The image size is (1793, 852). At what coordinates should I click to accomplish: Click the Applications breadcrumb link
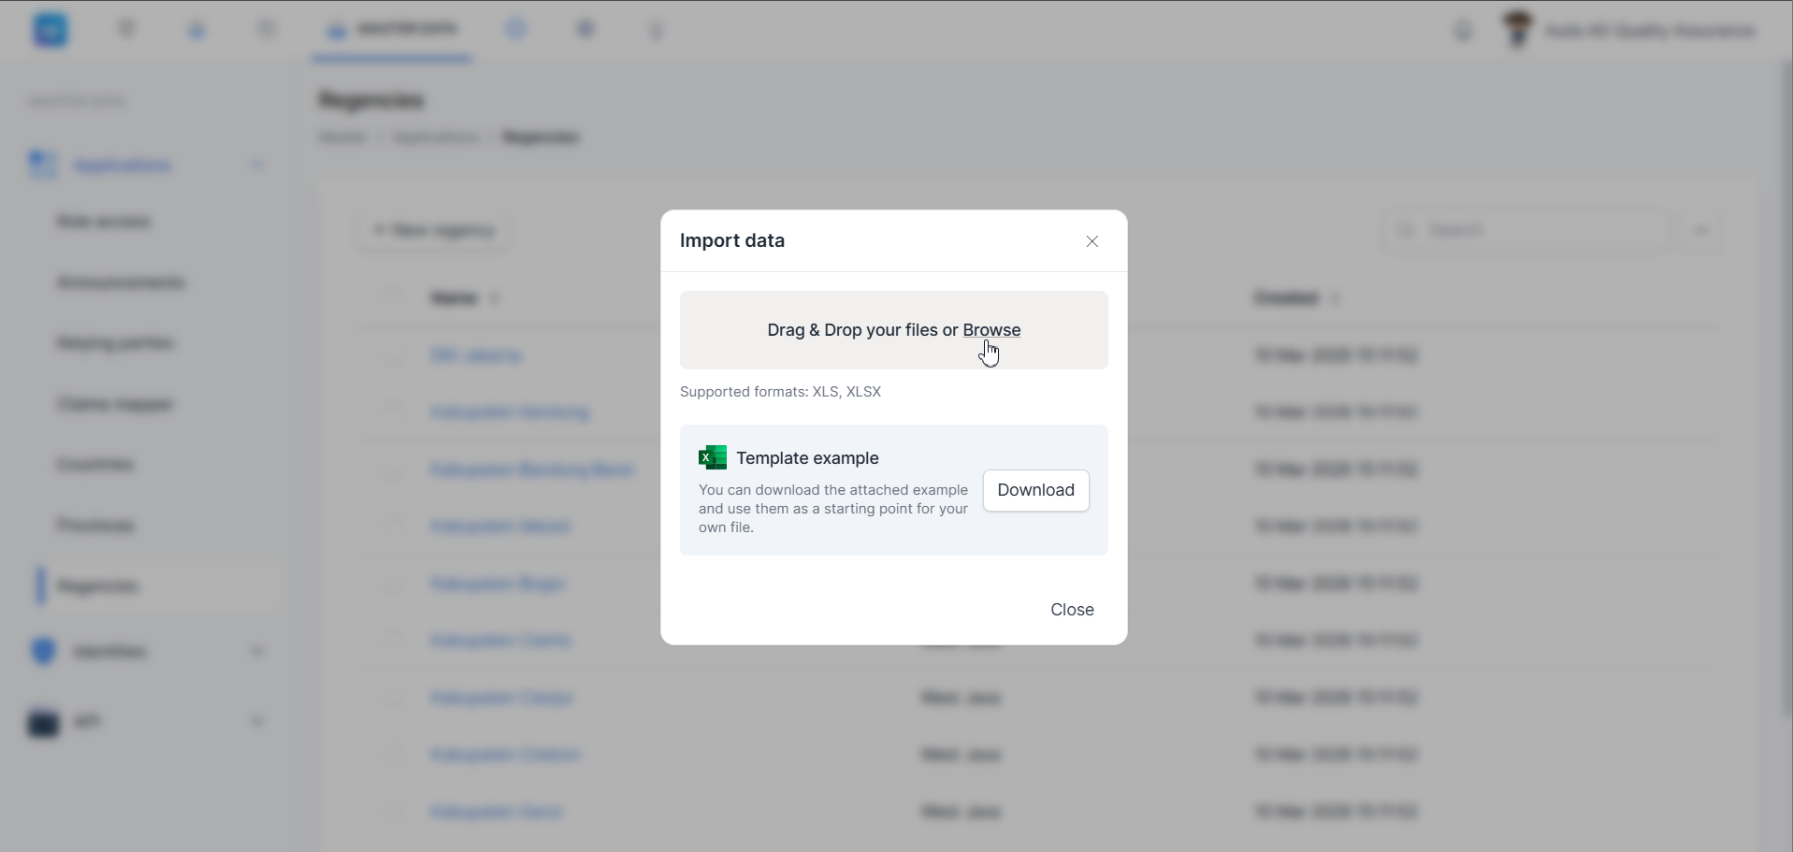436,137
